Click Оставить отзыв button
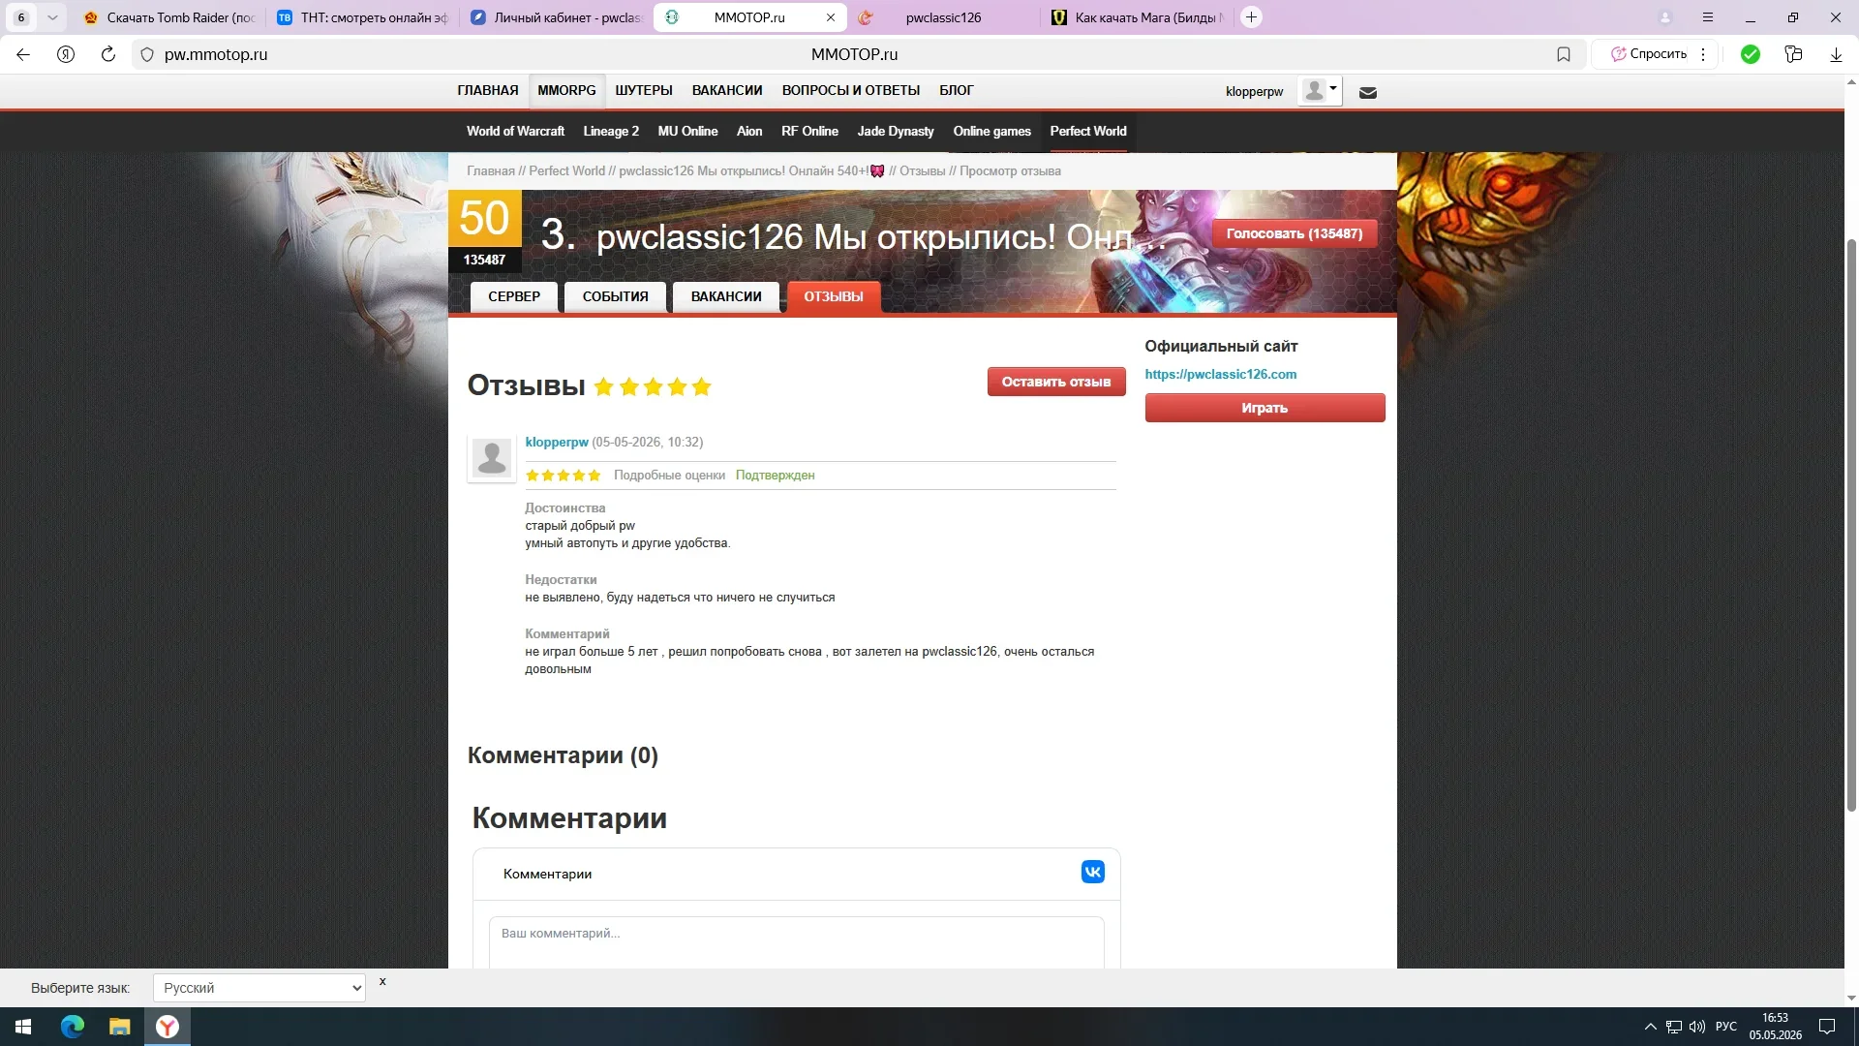 click(1056, 382)
